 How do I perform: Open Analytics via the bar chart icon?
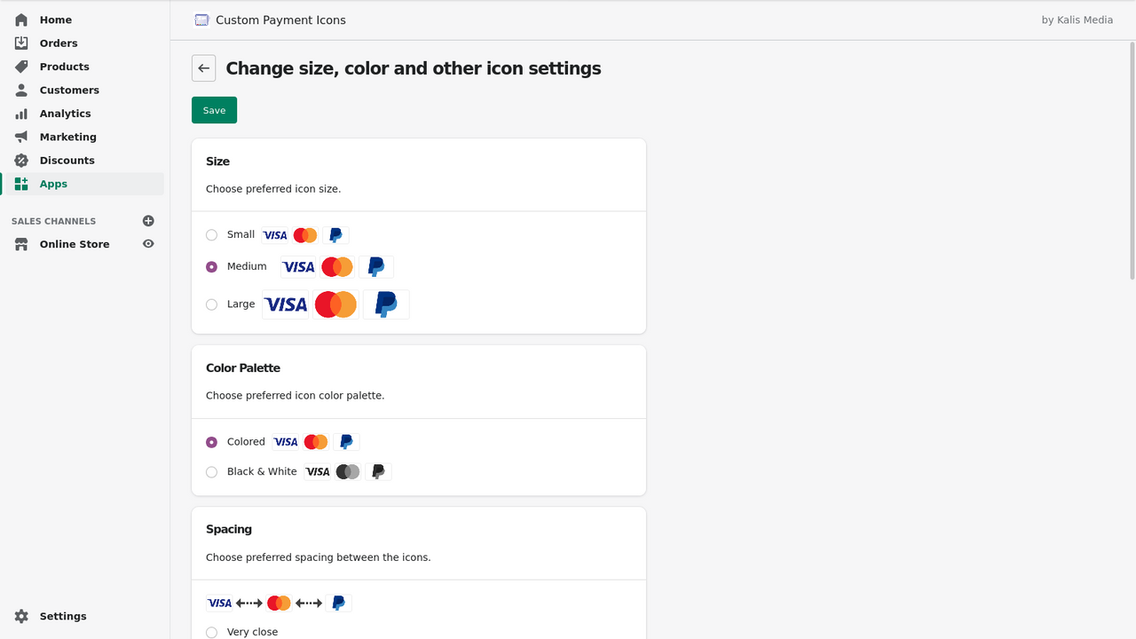[20, 113]
